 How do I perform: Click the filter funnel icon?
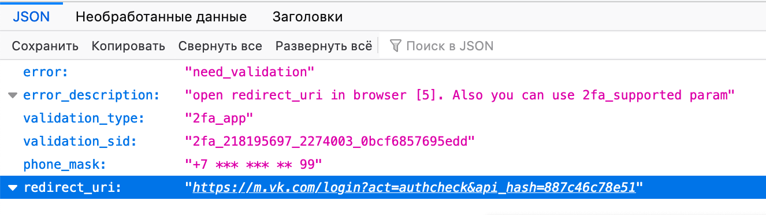tap(396, 46)
